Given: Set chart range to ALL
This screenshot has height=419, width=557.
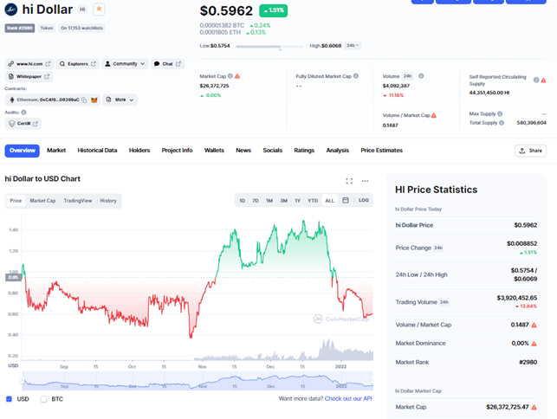Looking at the screenshot, I should (x=330, y=201).
